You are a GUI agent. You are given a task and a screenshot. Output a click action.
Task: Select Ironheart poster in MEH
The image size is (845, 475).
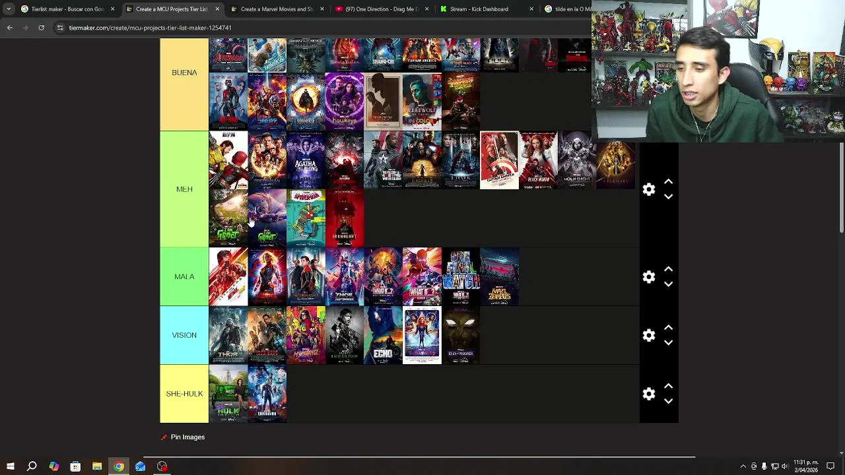click(x=345, y=218)
